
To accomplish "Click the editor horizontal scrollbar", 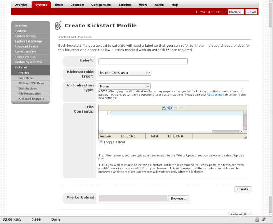I will click(x=157, y=131).
